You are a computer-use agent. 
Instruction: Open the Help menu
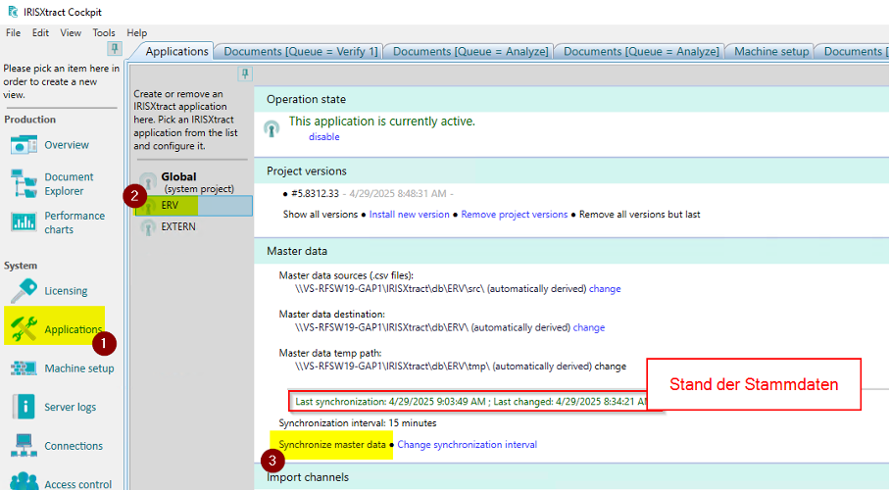(137, 33)
